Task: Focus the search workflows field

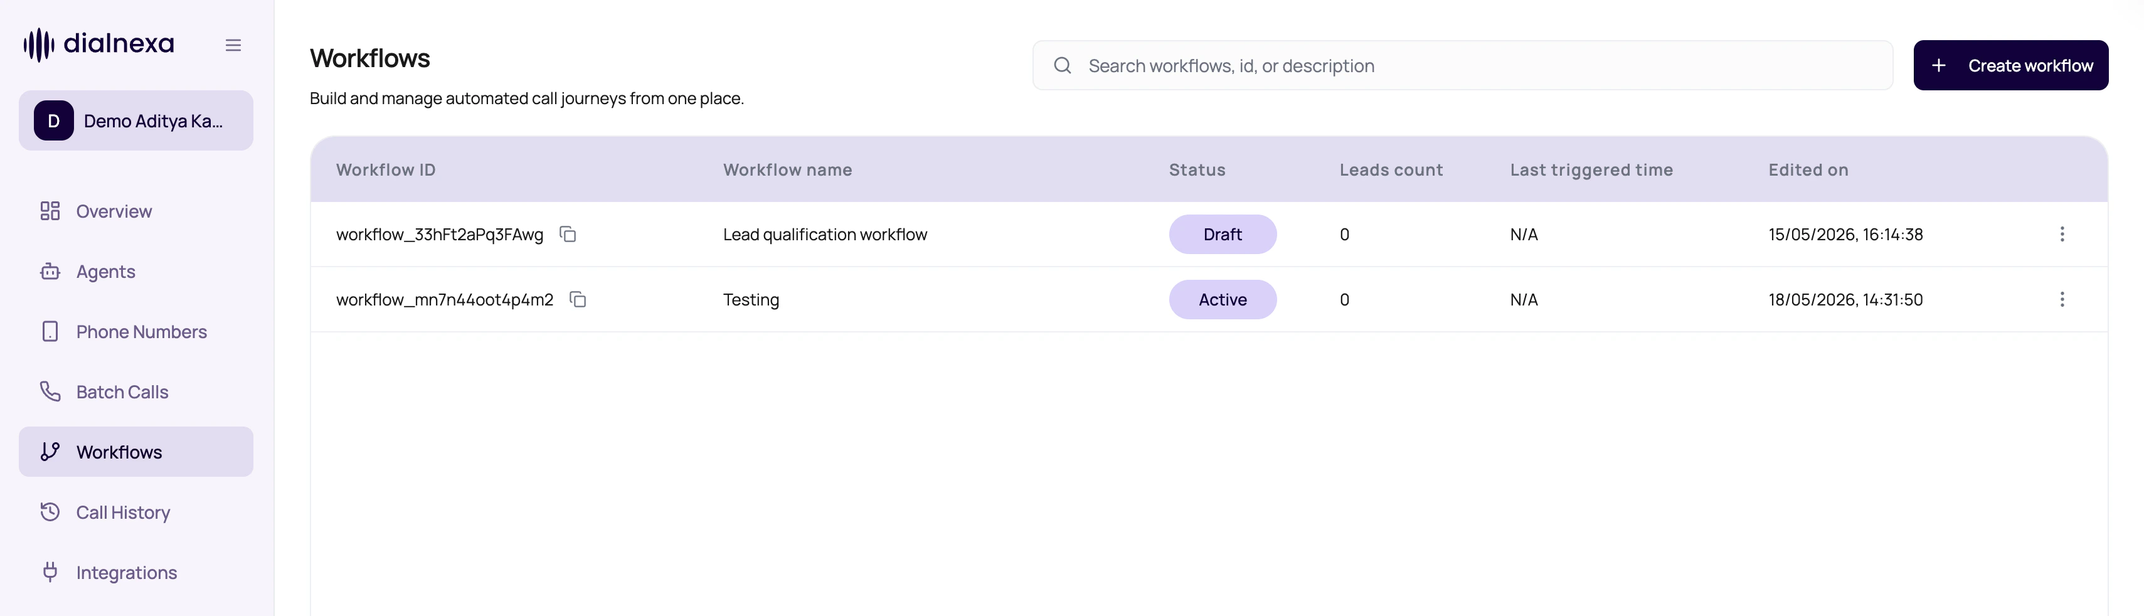Action: click(1462, 66)
